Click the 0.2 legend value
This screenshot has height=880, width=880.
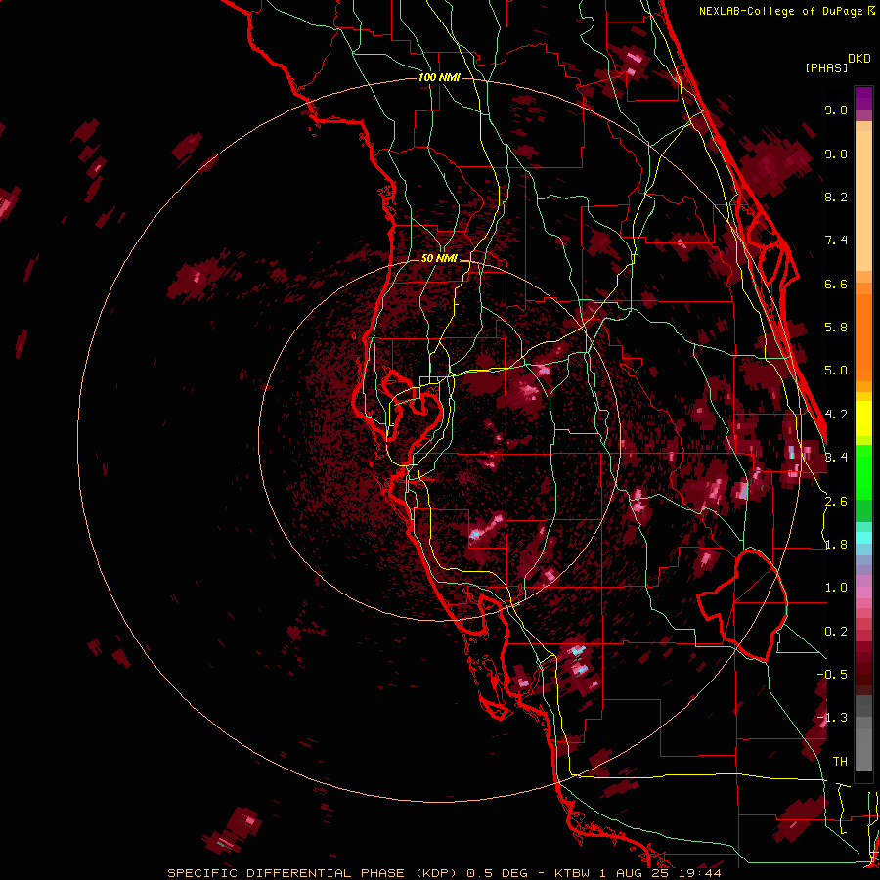tap(836, 632)
